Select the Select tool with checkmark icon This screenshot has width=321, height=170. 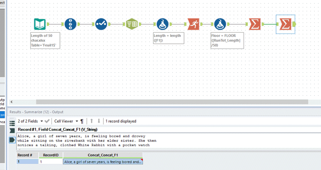[x=101, y=24]
